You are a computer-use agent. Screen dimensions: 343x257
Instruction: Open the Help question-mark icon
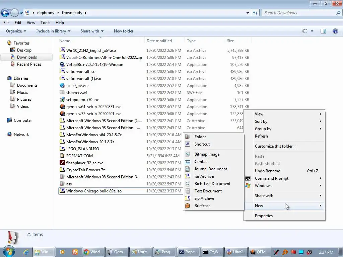[x=335, y=31]
